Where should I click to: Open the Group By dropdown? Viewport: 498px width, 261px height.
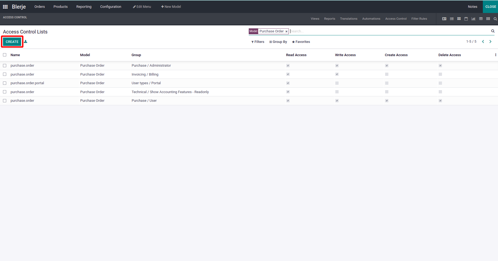pos(278,42)
